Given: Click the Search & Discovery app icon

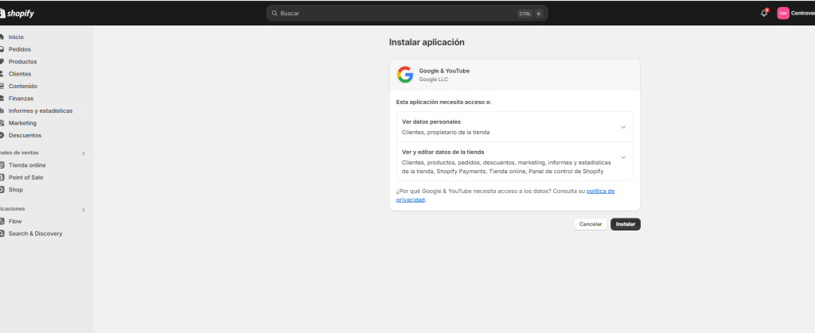Looking at the screenshot, I should (2, 234).
